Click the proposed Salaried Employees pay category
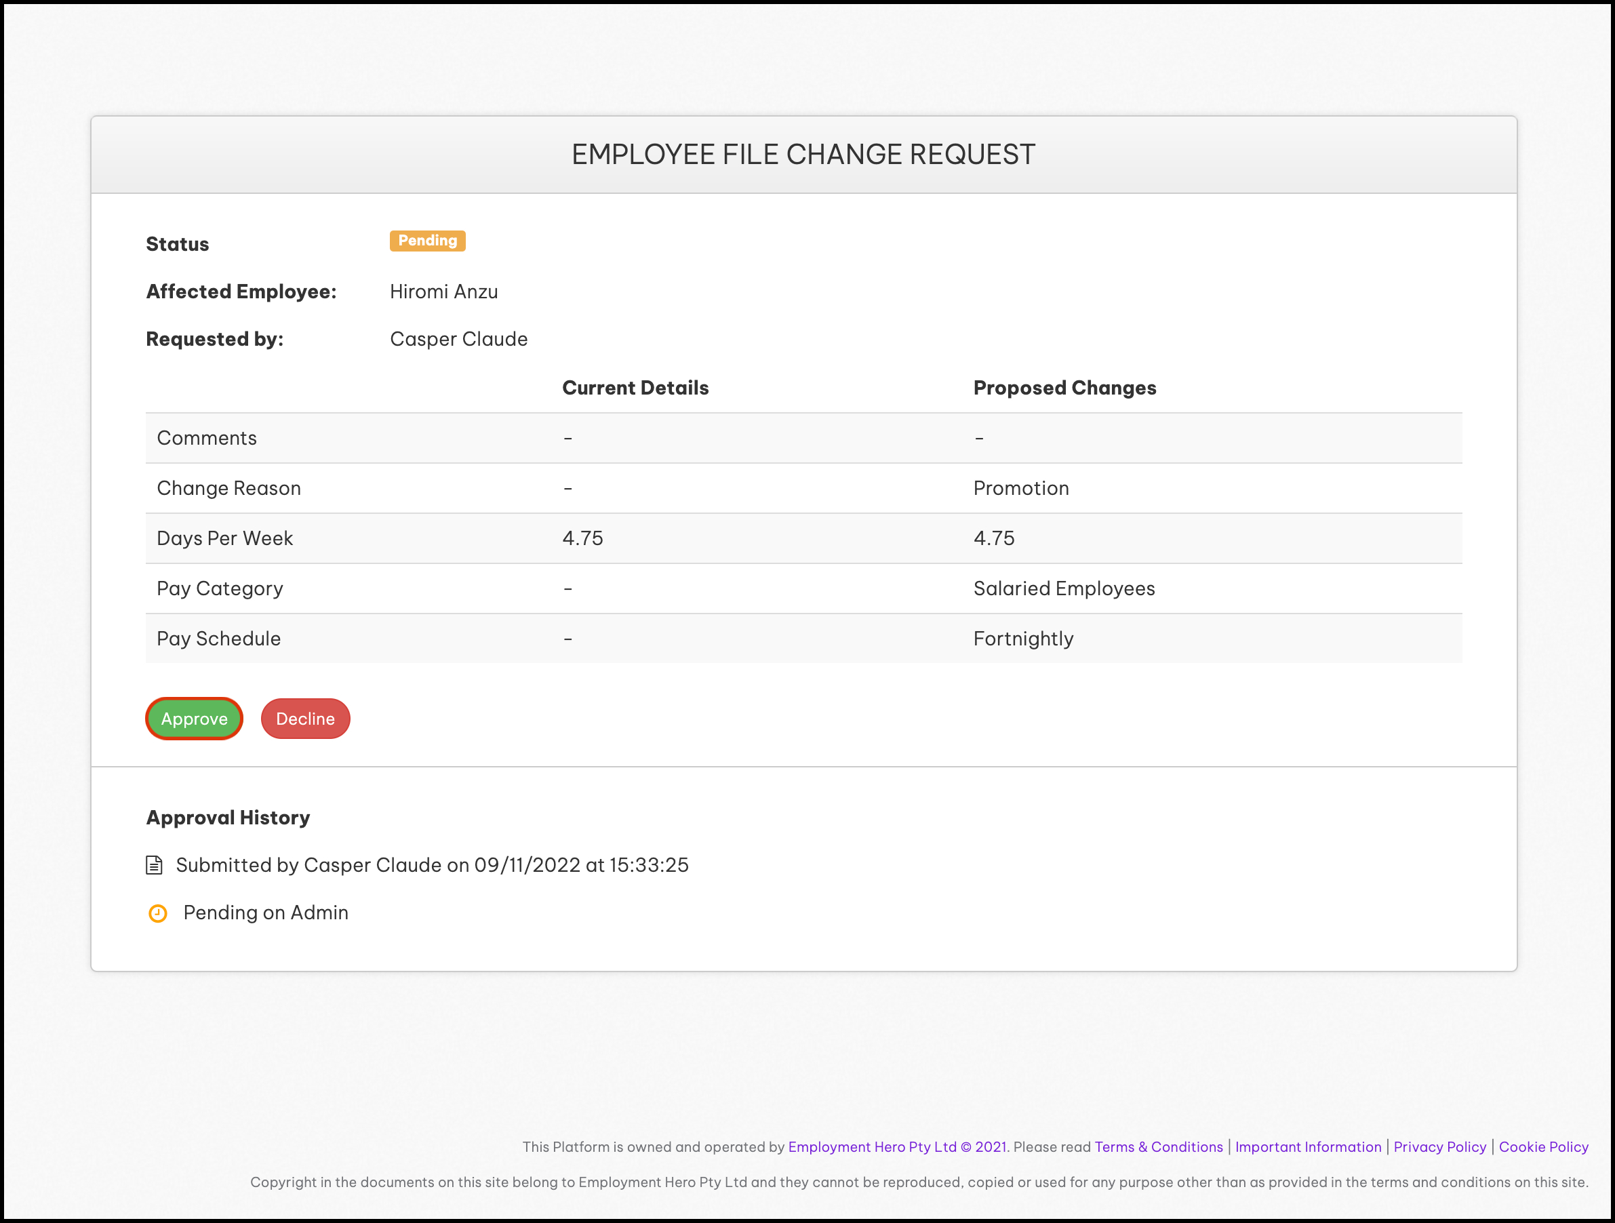The image size is (1615, 1223). [x=1064, y=588]
